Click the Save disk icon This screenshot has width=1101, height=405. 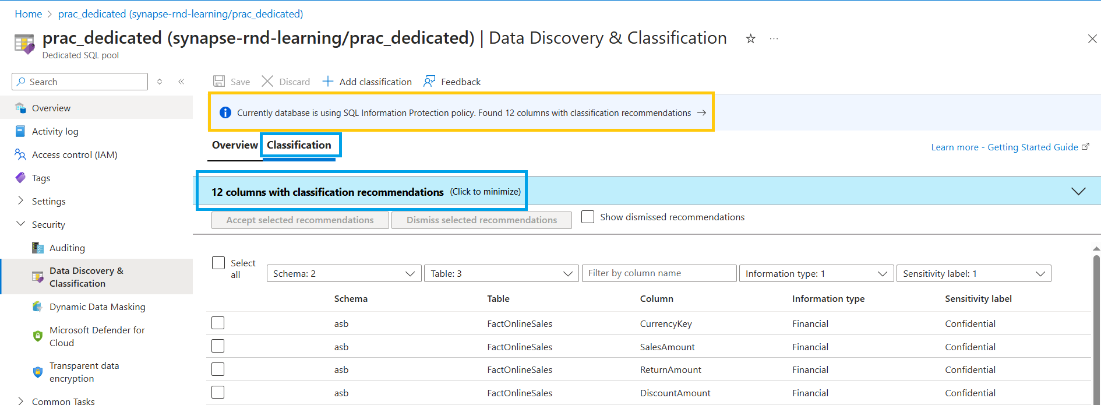coord(219,81)
